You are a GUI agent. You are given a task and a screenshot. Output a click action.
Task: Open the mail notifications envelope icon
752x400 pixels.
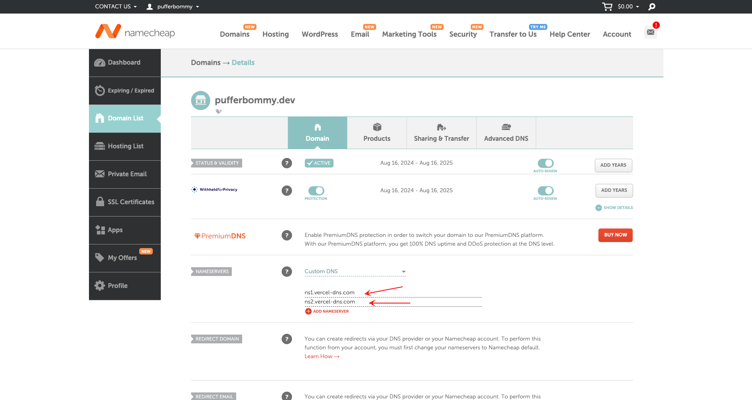651,32
